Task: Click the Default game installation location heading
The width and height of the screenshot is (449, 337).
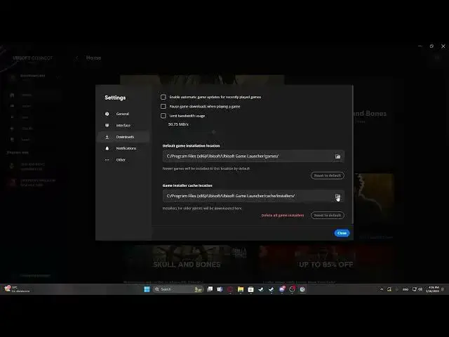Action: point(192,145)
